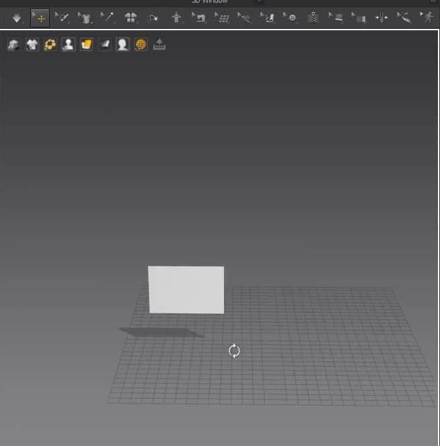Pick the Edit Texture 3D tool
The height and width of the screenshot is (446, 440).
click(x=358, y=18)
